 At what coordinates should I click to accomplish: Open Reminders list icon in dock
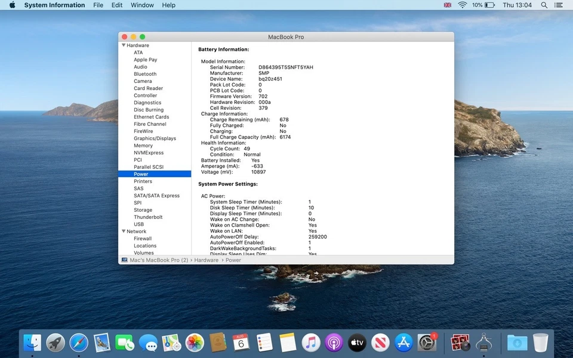click(264, 343)
